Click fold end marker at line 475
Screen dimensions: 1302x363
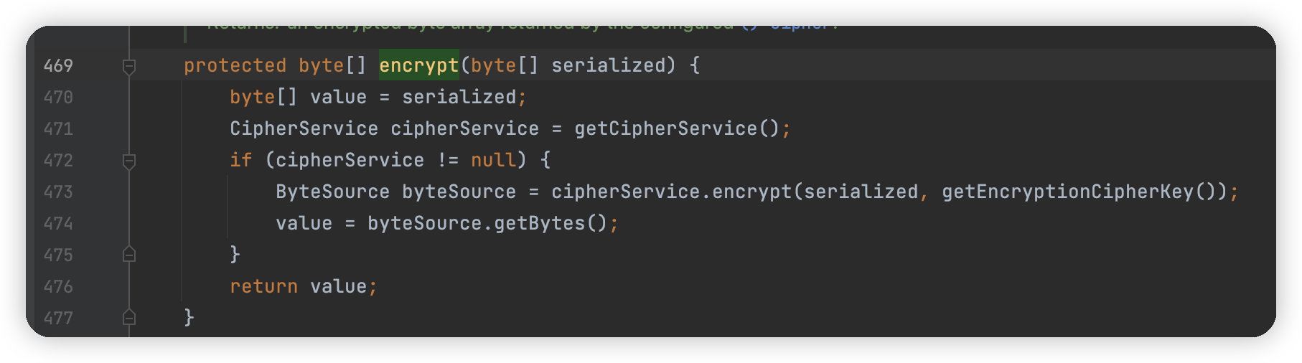tap(129, 255)
